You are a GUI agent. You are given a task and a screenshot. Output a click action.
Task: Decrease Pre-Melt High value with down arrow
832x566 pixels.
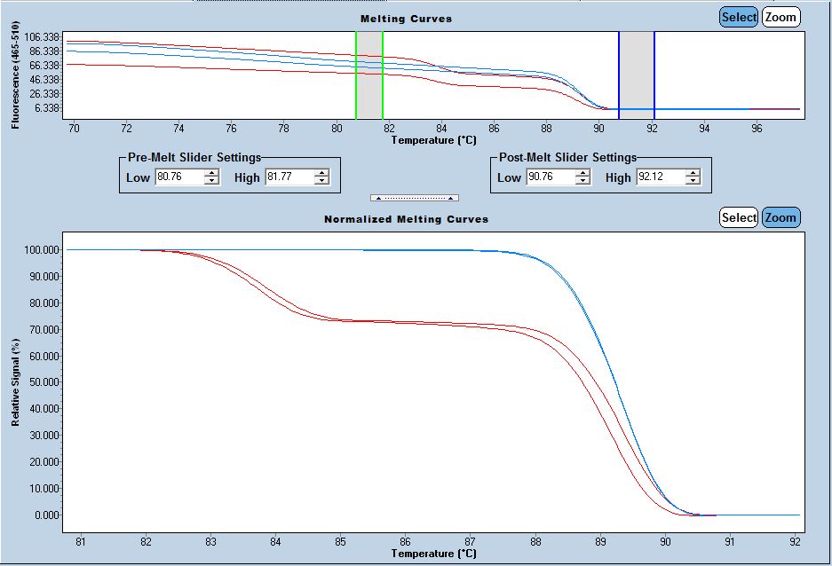point(321,181)
